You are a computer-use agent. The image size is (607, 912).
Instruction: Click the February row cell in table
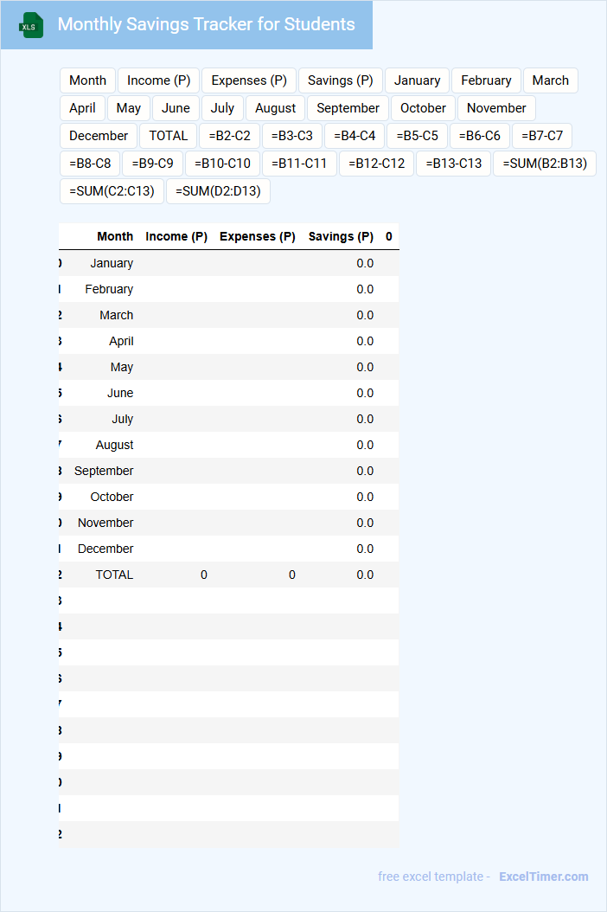pos(109,289)
